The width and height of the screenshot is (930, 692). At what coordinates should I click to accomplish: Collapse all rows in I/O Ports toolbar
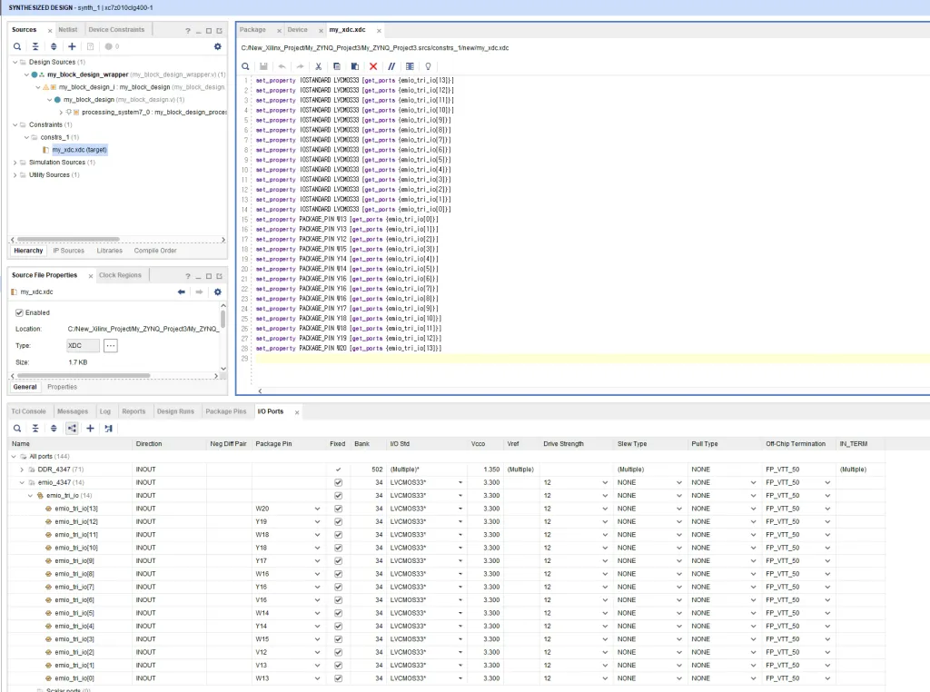click(x=35, y=428)
